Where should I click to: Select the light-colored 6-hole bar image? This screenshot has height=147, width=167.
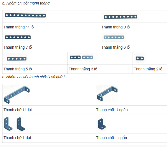click(x=114, y=37)
